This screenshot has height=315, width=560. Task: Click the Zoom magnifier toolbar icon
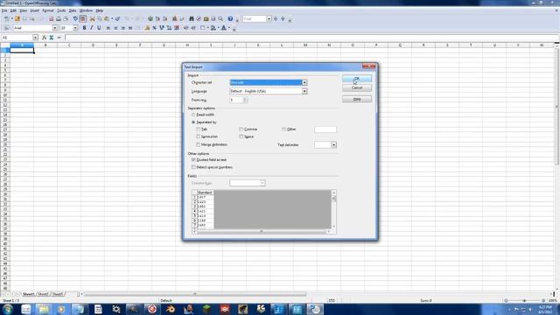click(x=220, y=18)
